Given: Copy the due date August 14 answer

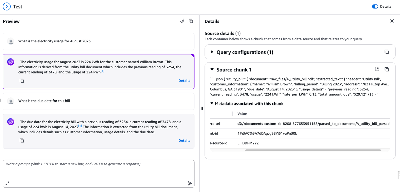Looking at the screenshot, I should click(22, 141).
